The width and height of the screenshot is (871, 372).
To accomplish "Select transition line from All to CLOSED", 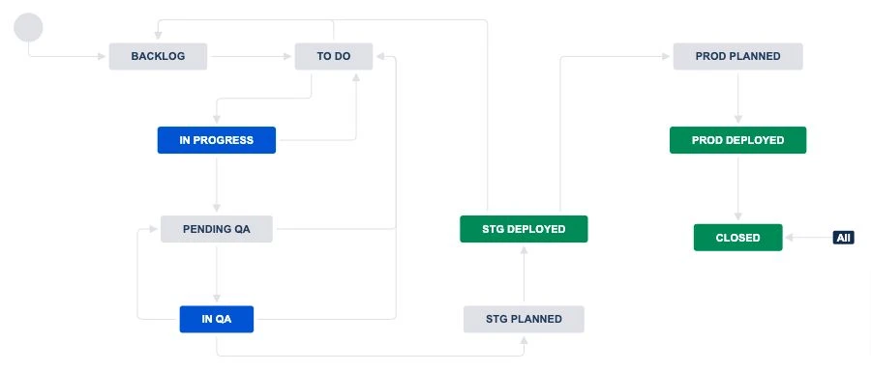I will pos(809,238).
